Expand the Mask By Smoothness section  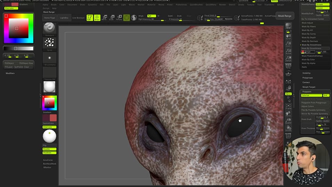click(311, 45)
